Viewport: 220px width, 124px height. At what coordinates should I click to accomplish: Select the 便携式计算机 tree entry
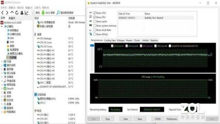(15, 53)
